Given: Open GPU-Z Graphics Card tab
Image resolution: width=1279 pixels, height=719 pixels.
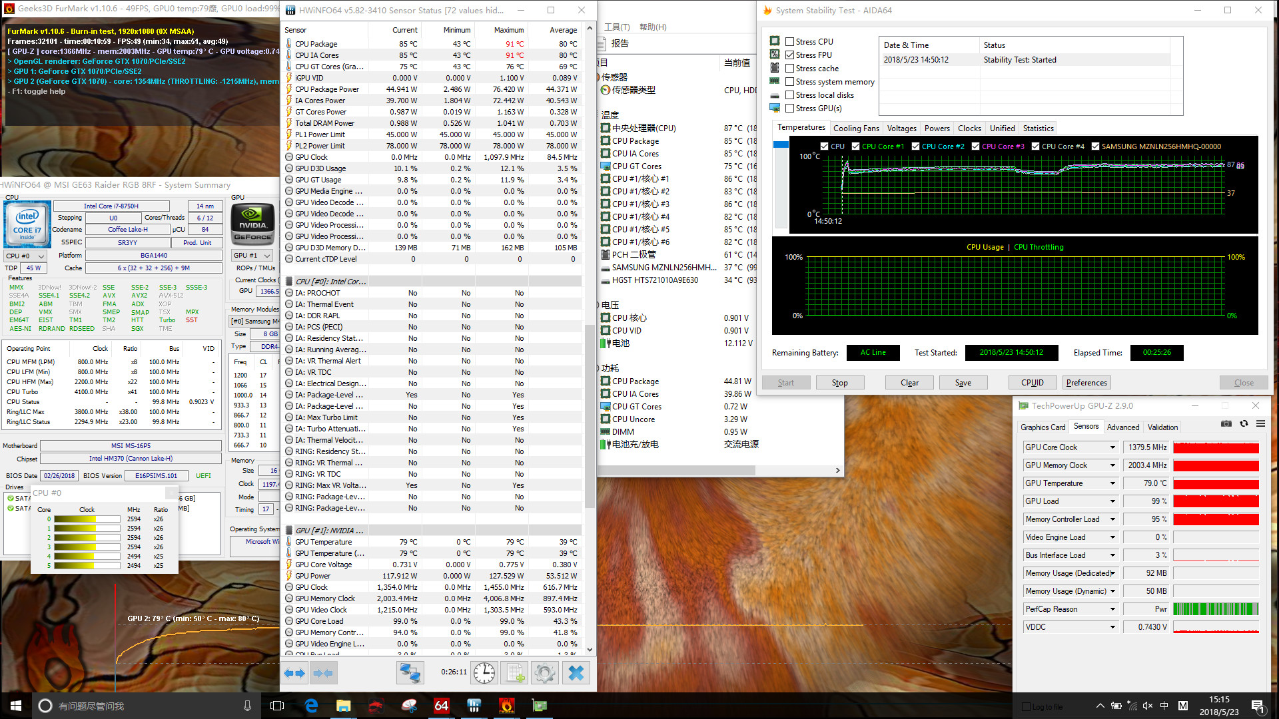Looking at the screenshot, I should [x=1043, y=427].
